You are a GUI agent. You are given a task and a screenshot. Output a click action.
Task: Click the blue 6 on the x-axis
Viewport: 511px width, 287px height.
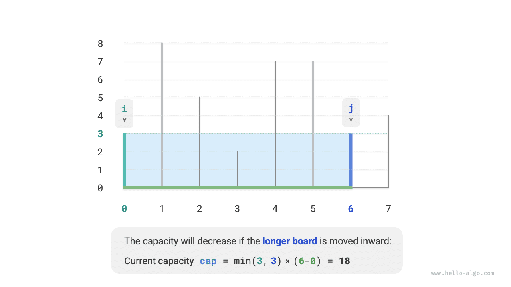[351, 208]
